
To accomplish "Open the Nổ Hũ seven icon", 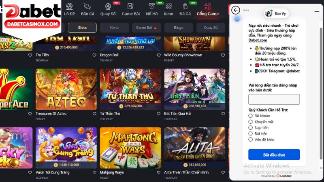I will (x=151, y=6).
